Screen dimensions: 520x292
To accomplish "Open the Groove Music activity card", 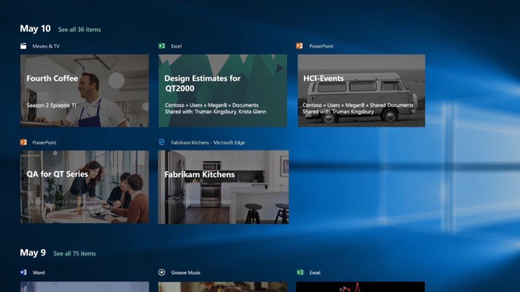I will coord(223,287).
